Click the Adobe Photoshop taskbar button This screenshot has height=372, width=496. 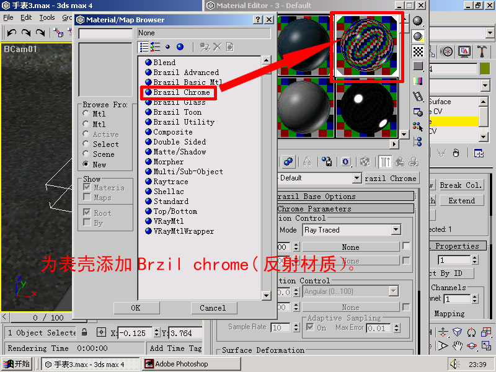(x=191, y=364)
